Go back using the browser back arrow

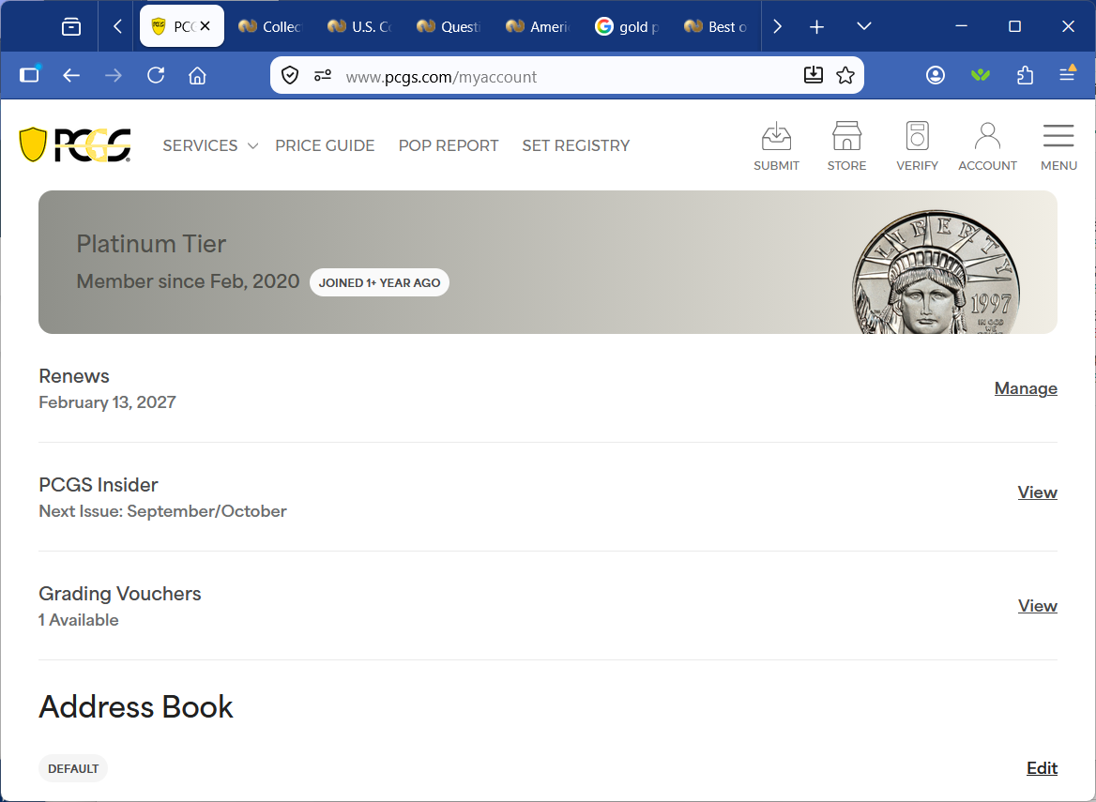tap(71, 75)
